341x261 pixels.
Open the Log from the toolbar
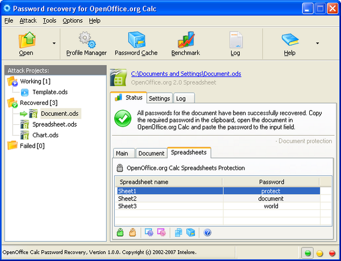coord(235,44)
